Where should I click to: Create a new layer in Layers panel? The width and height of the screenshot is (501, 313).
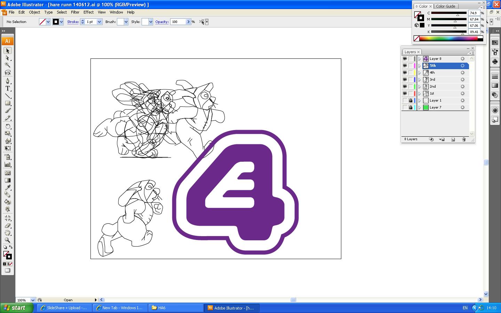click(453, 139)
